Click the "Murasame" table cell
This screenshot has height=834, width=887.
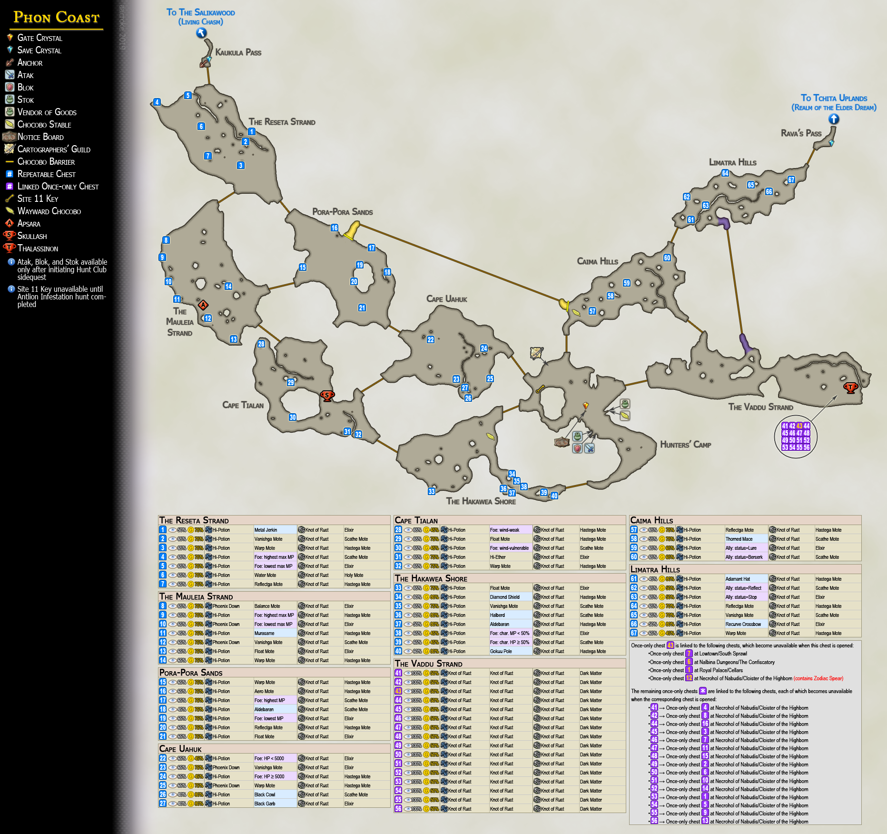coord(275,633)
